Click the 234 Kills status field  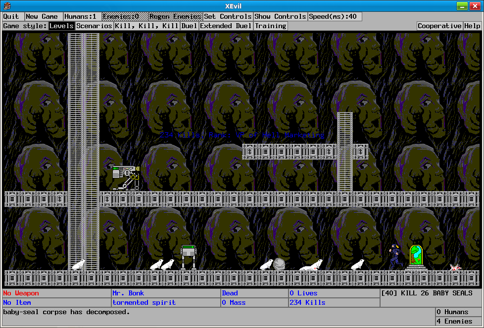pos(334,302)
